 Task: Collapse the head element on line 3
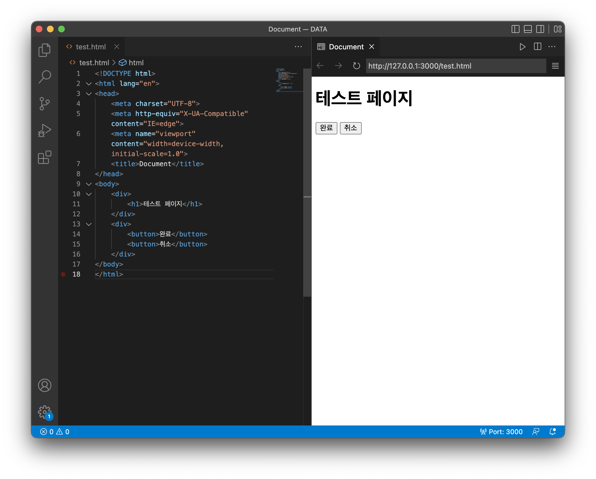point(89,94)
